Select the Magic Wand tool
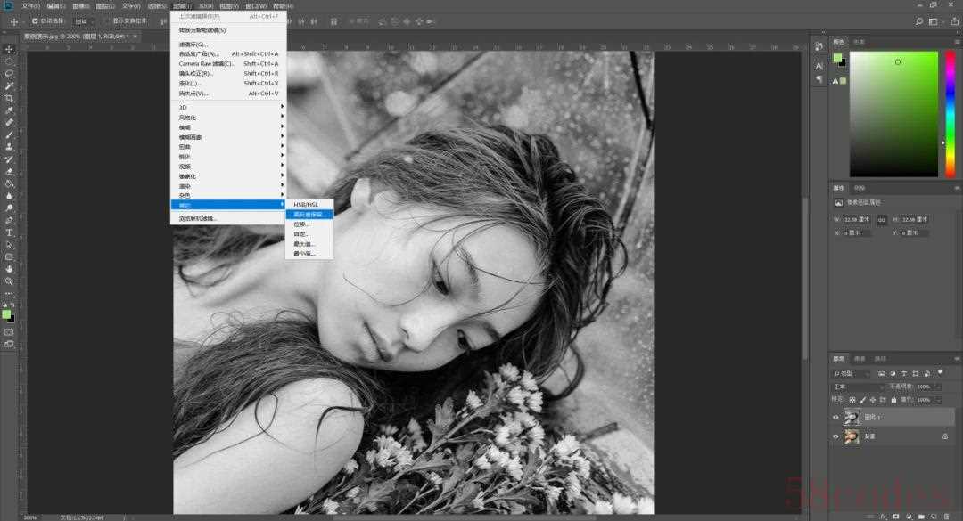The width and height of the screenshot is (963, 521). (9, 85)
